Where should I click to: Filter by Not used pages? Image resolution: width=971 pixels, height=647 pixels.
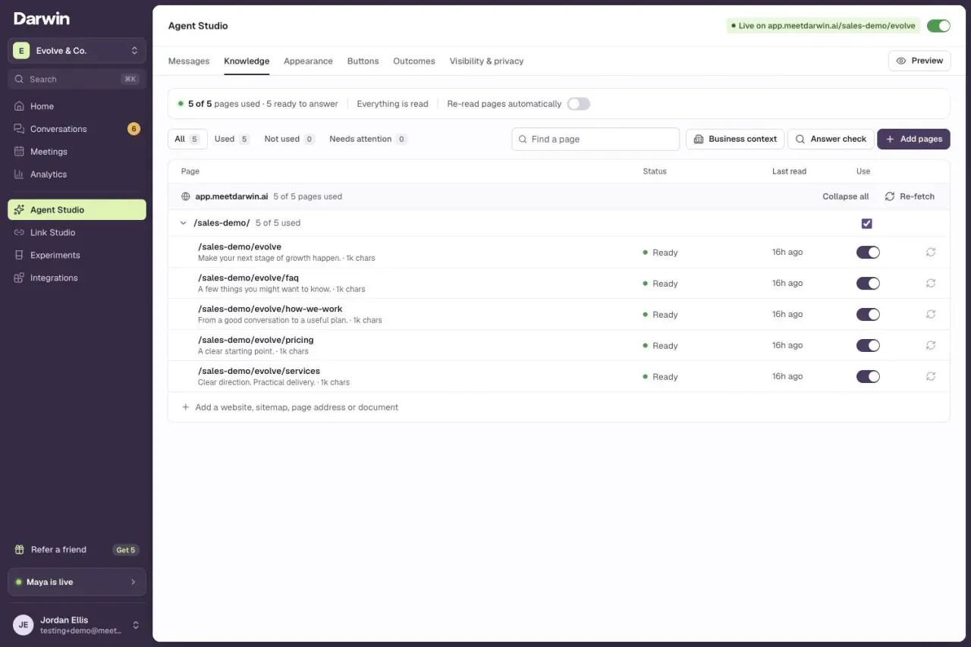point(290,139)
